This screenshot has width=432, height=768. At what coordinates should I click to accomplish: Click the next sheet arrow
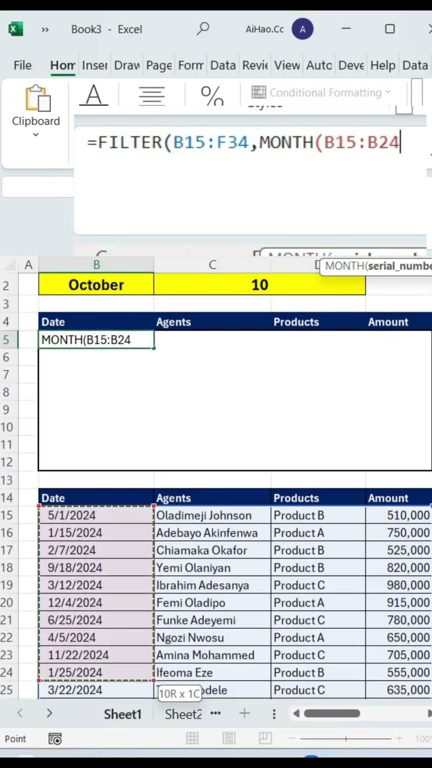49,713
